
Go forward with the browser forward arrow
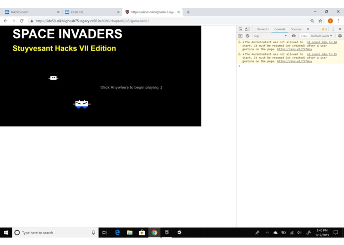13,21
